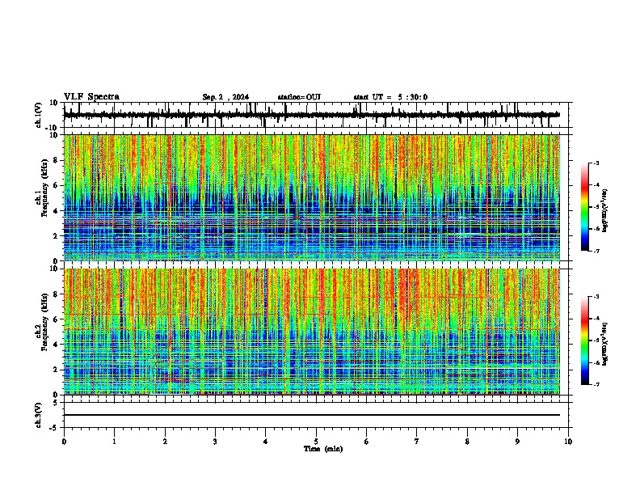The image size is (640, 495).
Task: Click the ch.3(V) axis label
Action: (39, 415)
